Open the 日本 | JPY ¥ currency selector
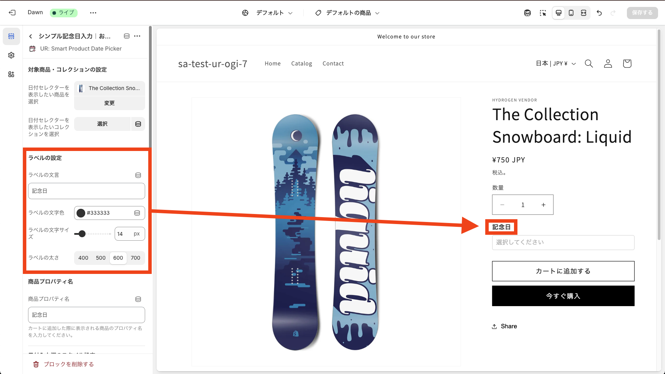The image size is (665, 374). pyautogui.click(x=556, y=64)
